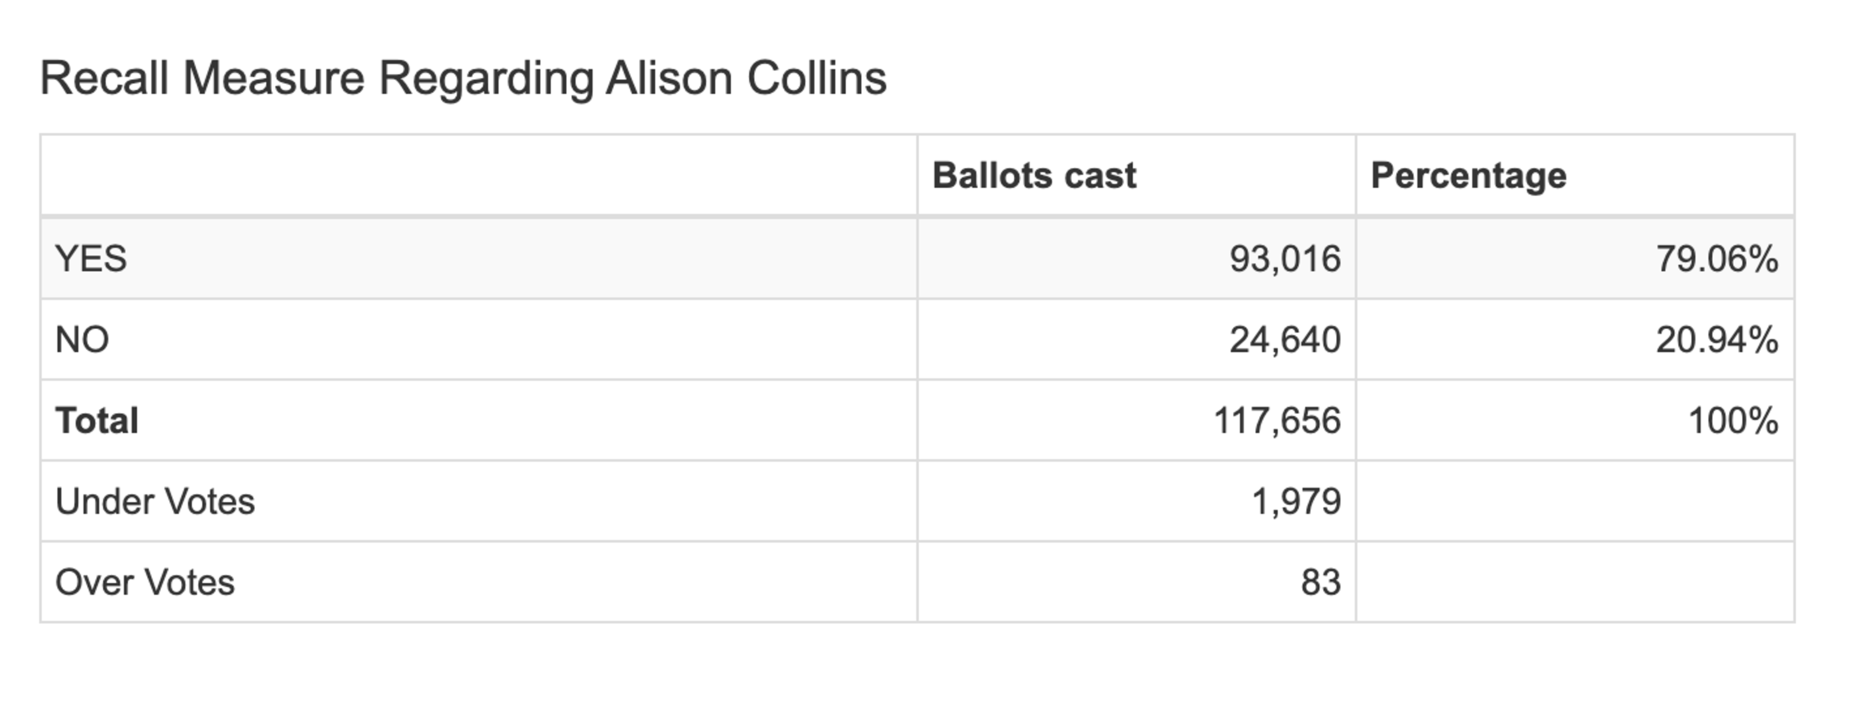
Task: Select the Ballots cast column header
Action: (1034, 176)
